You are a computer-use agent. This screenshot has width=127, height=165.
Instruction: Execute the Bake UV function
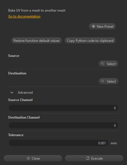click(x=94, y=158)
